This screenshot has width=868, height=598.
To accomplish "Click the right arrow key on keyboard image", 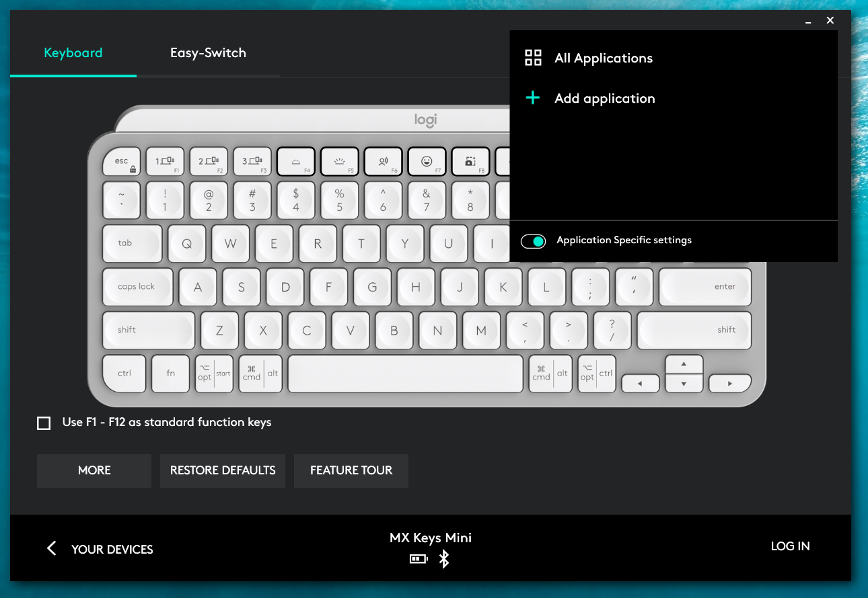I will pyautogui.click(x=730, y=384).
